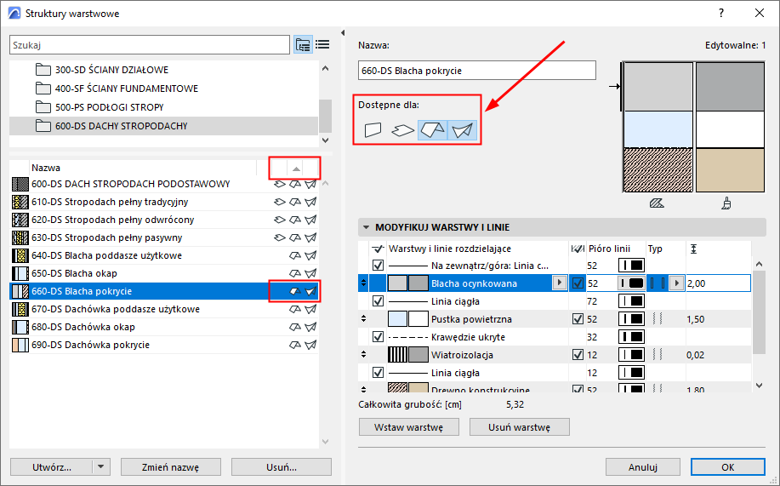Collapse the left panel with the small arrow
The image size is (780, 486).
(343, 33)
